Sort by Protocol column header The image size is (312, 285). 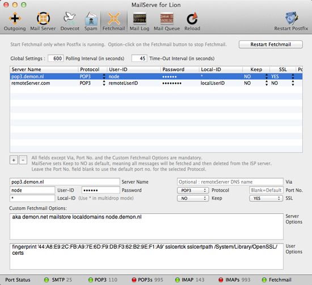click(x=92, y=69)
